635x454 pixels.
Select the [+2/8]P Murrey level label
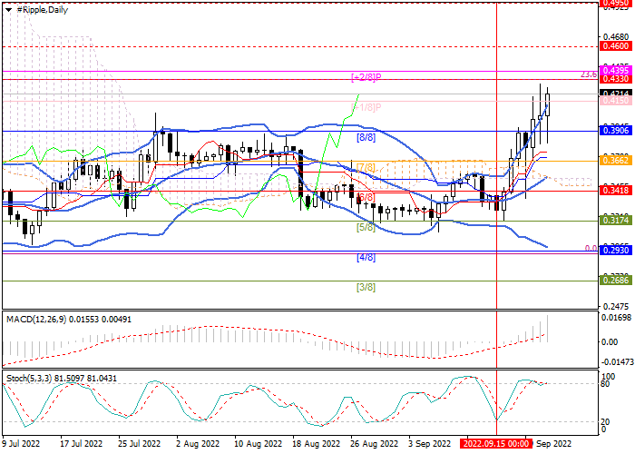(x=366, y=77)
